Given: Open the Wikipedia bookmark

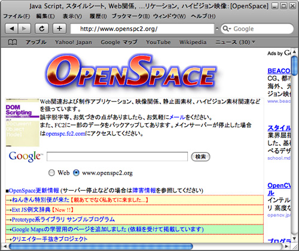Looking at the screenshot, I should pos(193,42).
